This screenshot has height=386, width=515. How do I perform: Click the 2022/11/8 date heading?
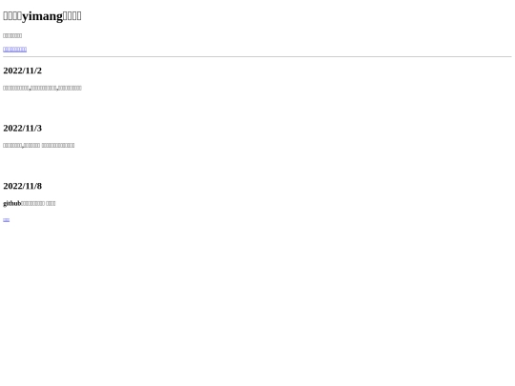tap(22, 186)
